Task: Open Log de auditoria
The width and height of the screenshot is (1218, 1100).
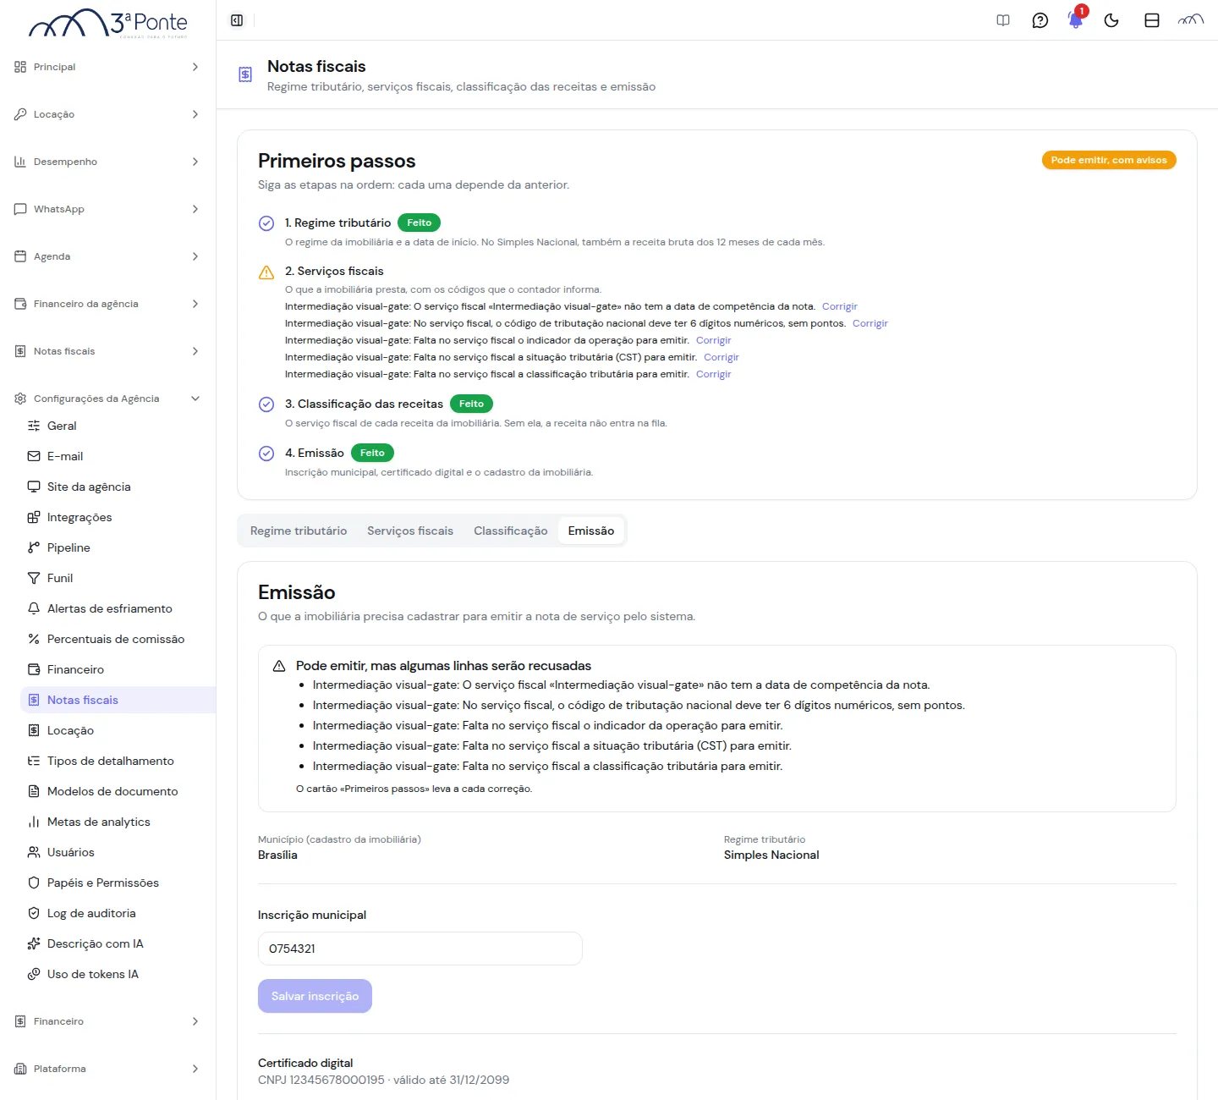Action: (x=118, y=913)
